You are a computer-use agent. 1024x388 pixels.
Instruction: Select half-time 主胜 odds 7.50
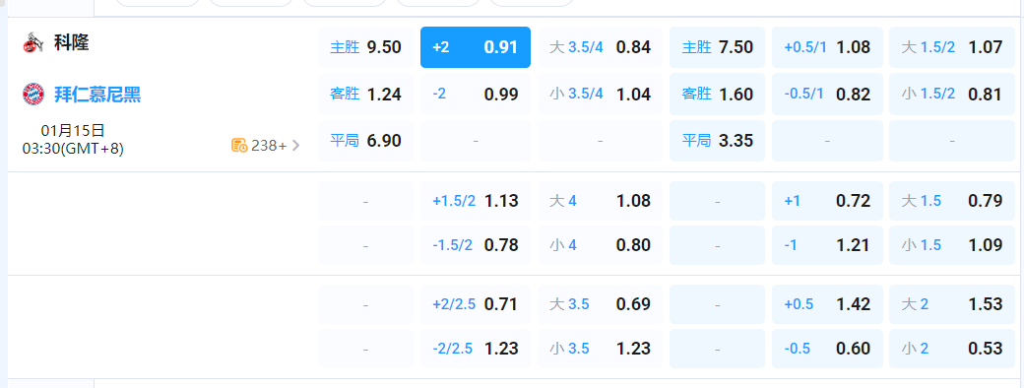coord(717,47)
